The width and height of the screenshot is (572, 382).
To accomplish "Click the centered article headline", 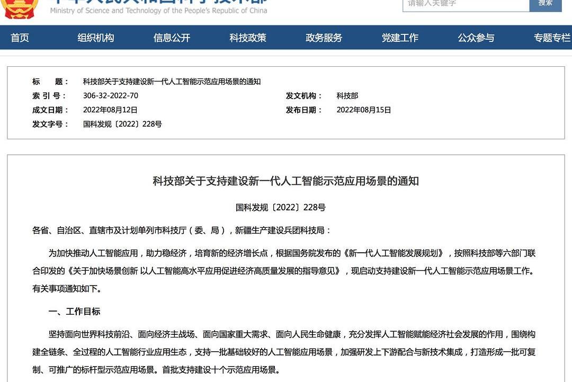I will [285, 181].
